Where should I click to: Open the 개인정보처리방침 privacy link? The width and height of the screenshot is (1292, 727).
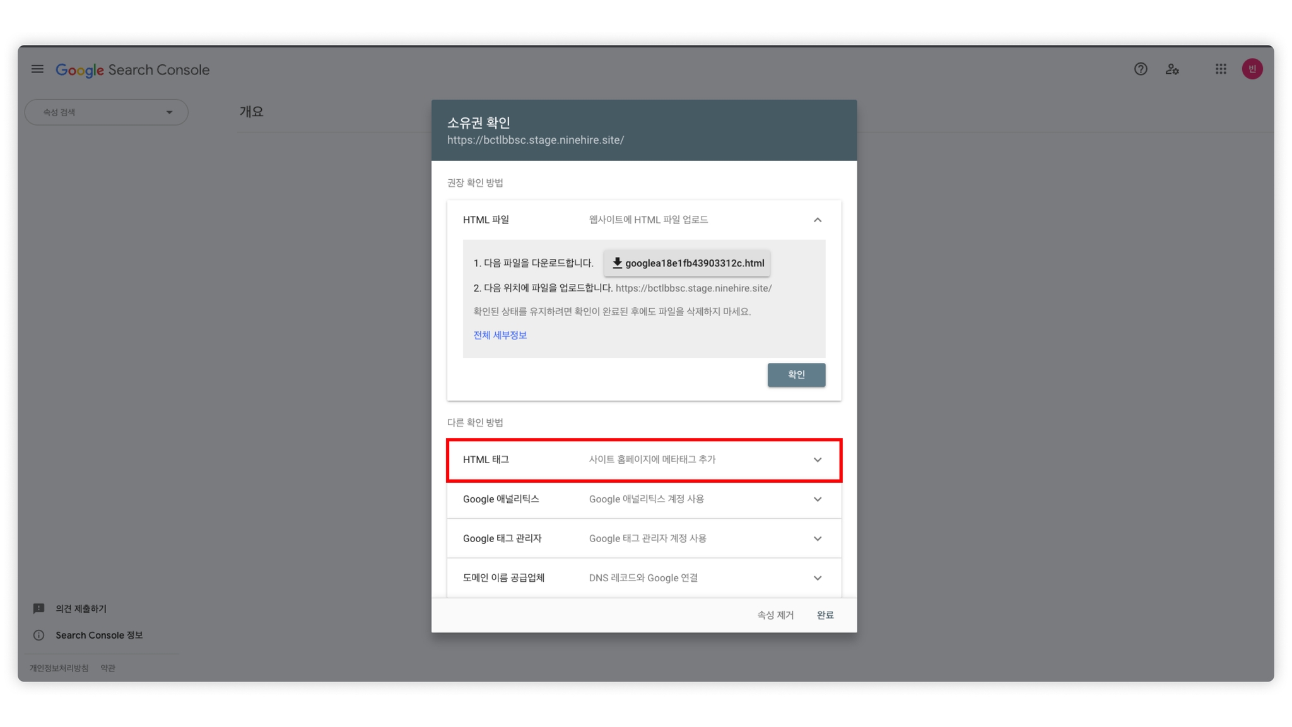pos(59,668)
